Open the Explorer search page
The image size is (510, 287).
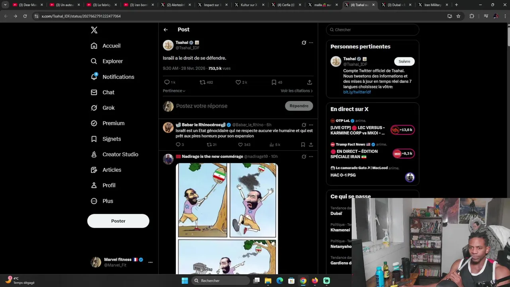pos(107,61)
